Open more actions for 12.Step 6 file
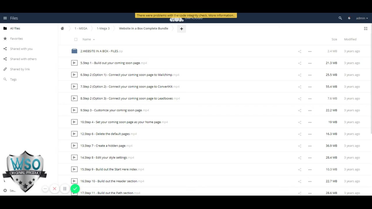The image size is (372, 209). tap(310, 134)
